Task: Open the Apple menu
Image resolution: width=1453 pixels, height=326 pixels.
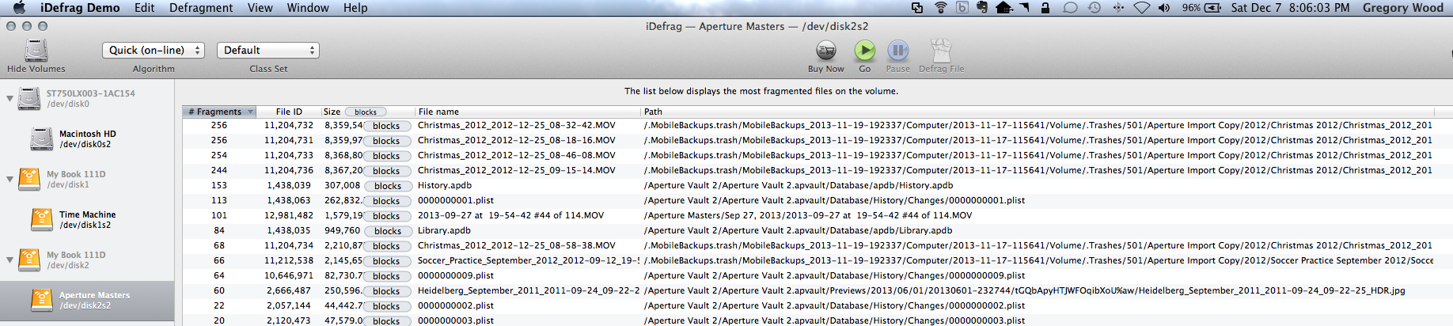Action: (20, 8)
